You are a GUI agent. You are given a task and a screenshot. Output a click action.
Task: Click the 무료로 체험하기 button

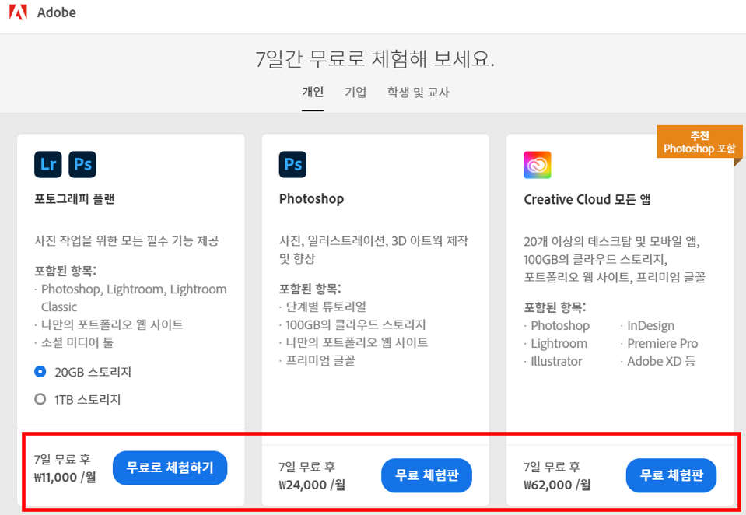pyautogui.click(x=170, y=468)
